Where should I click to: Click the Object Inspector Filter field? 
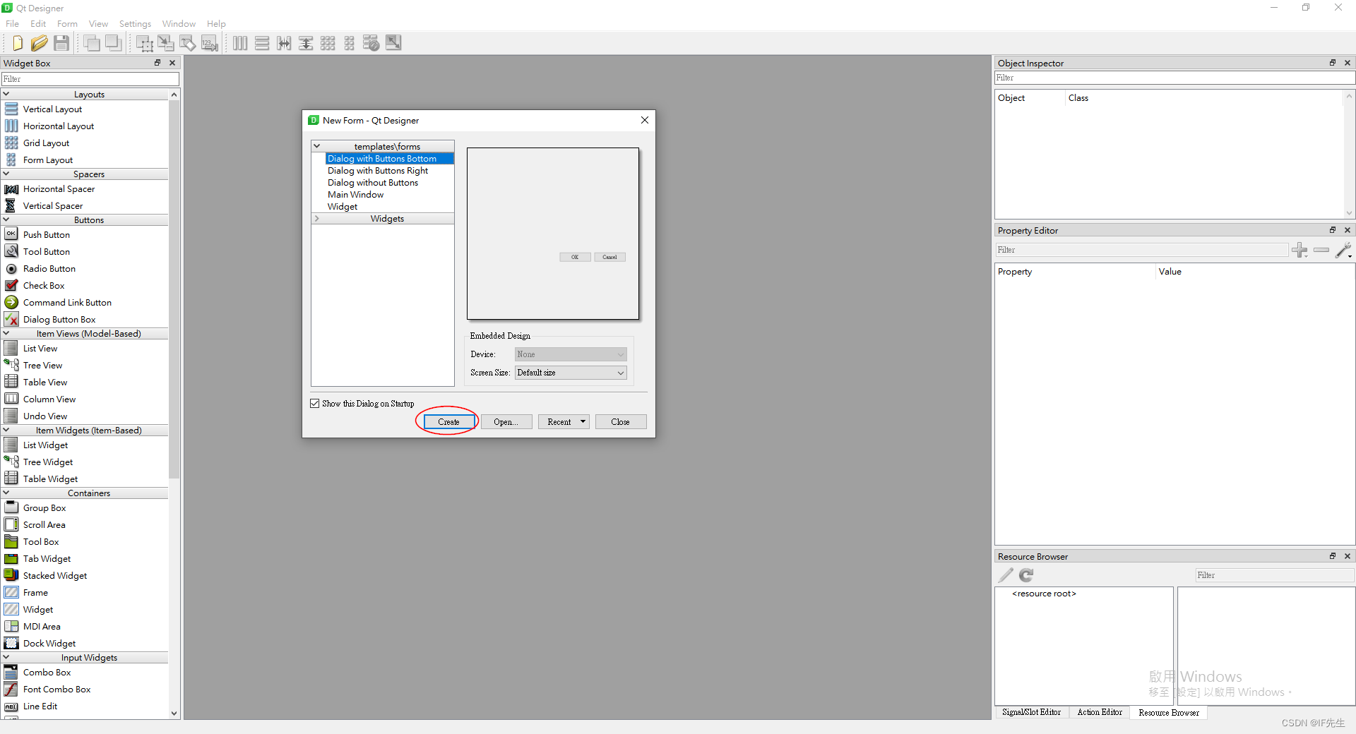click(x=1175, y=78)
